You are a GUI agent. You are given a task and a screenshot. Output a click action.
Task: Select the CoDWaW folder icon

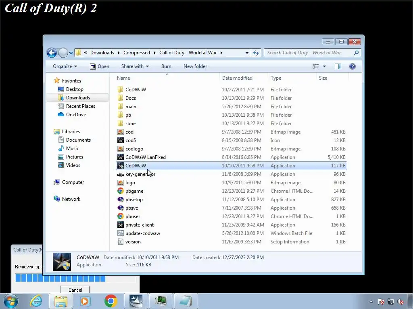pyautogui.click(x=120, y=90)
